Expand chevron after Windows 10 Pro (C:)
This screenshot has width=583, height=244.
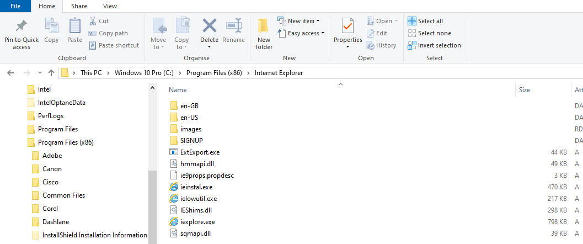point(180,73)
